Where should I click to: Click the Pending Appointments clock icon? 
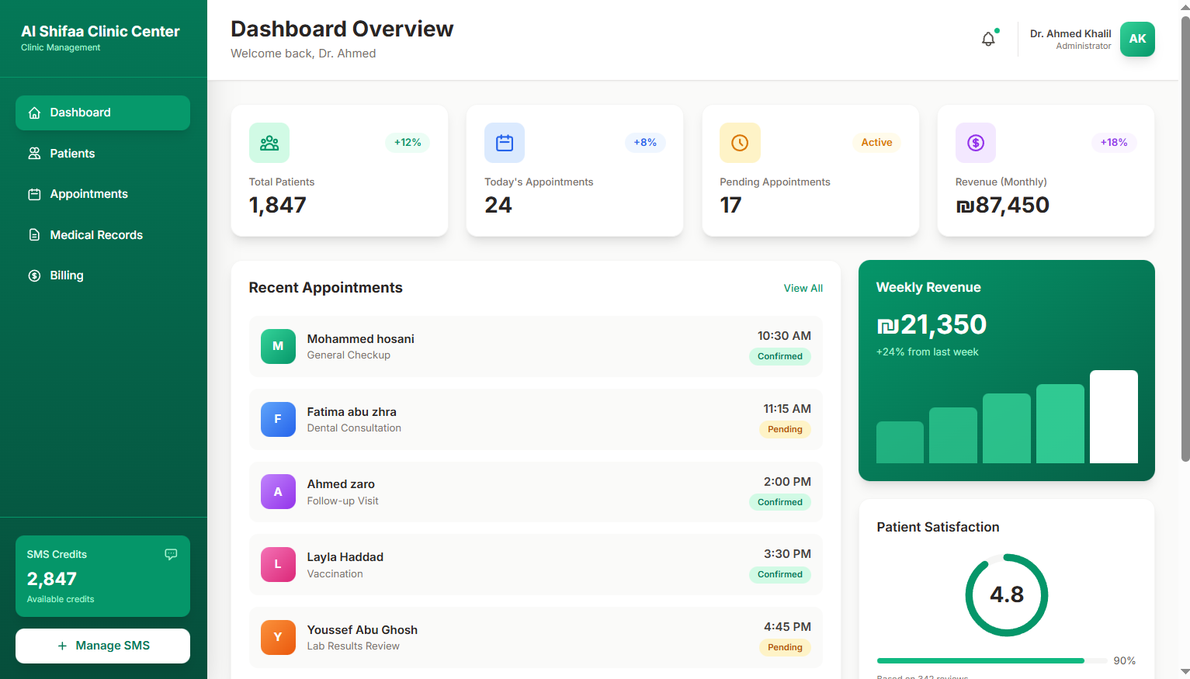point(740,143)
